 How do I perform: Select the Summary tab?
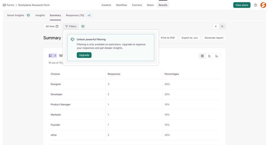(x=55, y=15)
